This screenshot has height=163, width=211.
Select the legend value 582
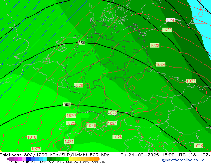[86, 162]
